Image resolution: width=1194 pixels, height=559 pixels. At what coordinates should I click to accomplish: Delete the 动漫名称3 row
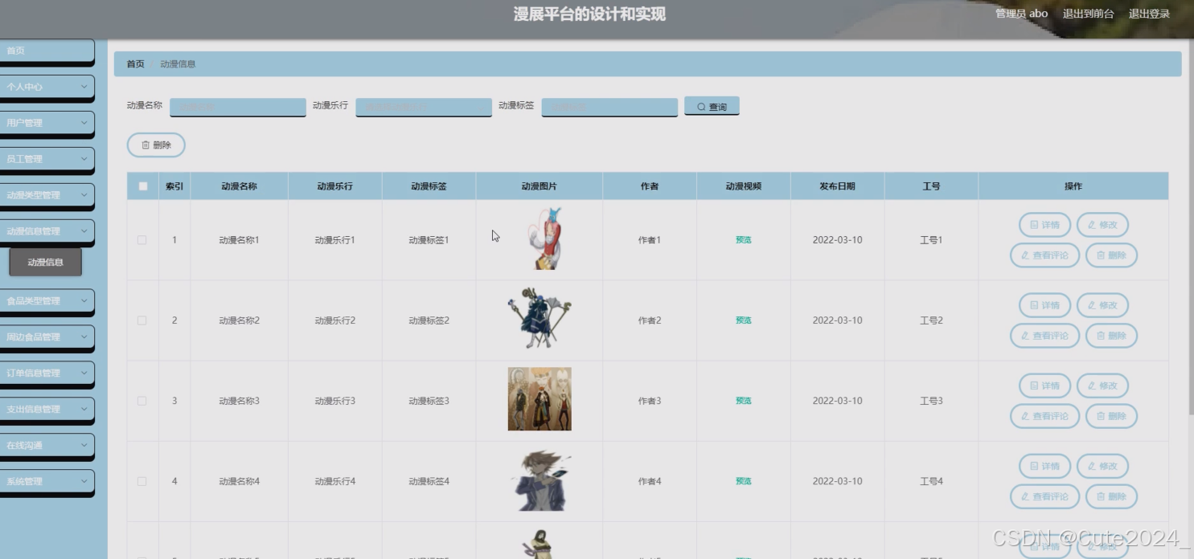tap(1111, 416)
